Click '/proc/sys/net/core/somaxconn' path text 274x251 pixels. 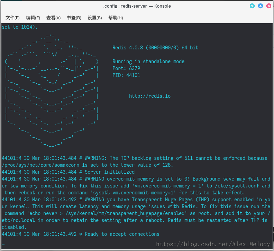(x=40, y=165)
